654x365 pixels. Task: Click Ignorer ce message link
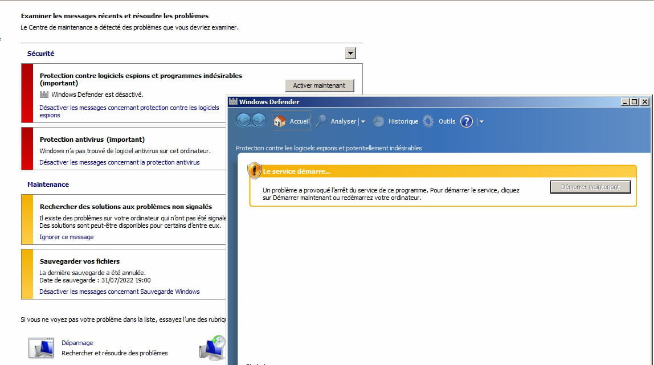(66, 237)
